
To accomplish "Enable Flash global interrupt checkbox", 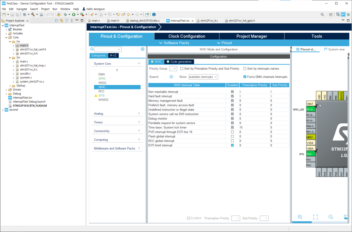I will click(232, 136).
